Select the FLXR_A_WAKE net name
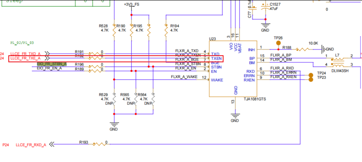 coord(184,77)
